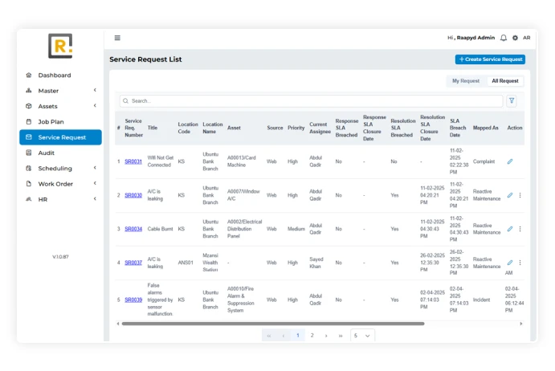Open the settings gear icon

[x=515, y=38]
